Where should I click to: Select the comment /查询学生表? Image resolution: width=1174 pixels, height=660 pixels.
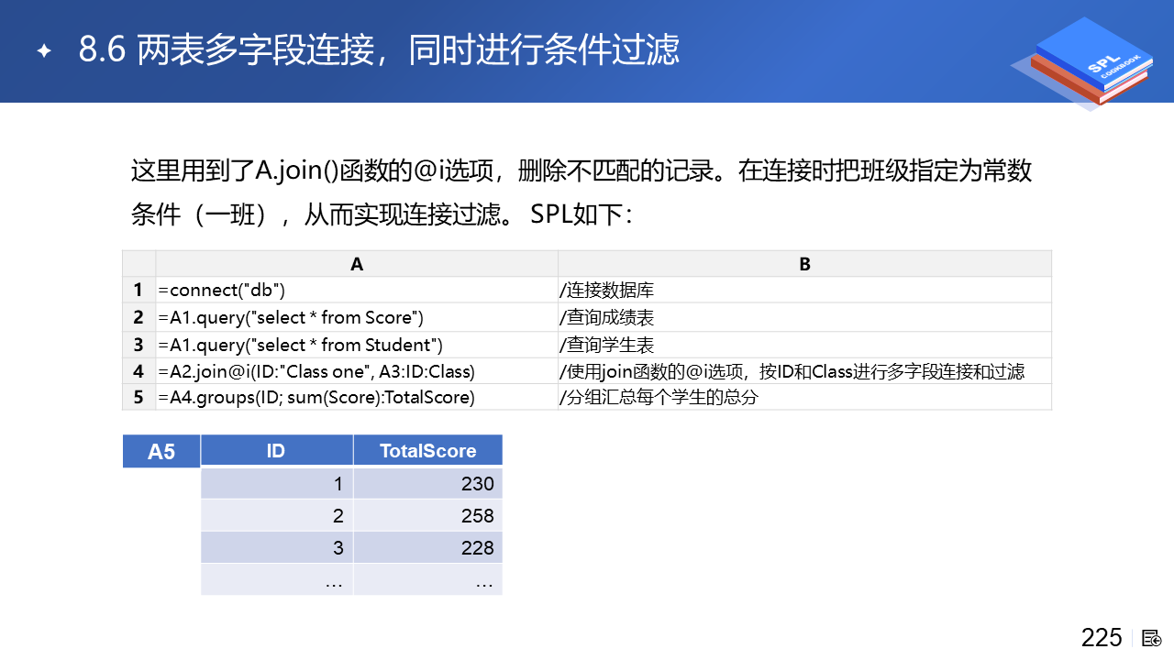pyautogui.click(x=605, y=345)
